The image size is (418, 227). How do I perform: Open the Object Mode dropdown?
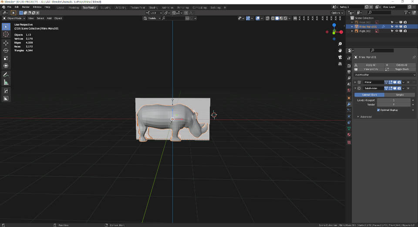(14, 18)
